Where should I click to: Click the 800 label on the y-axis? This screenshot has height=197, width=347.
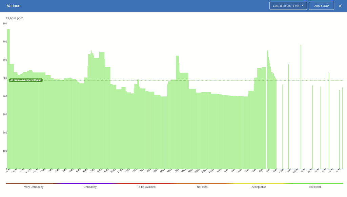5,23
